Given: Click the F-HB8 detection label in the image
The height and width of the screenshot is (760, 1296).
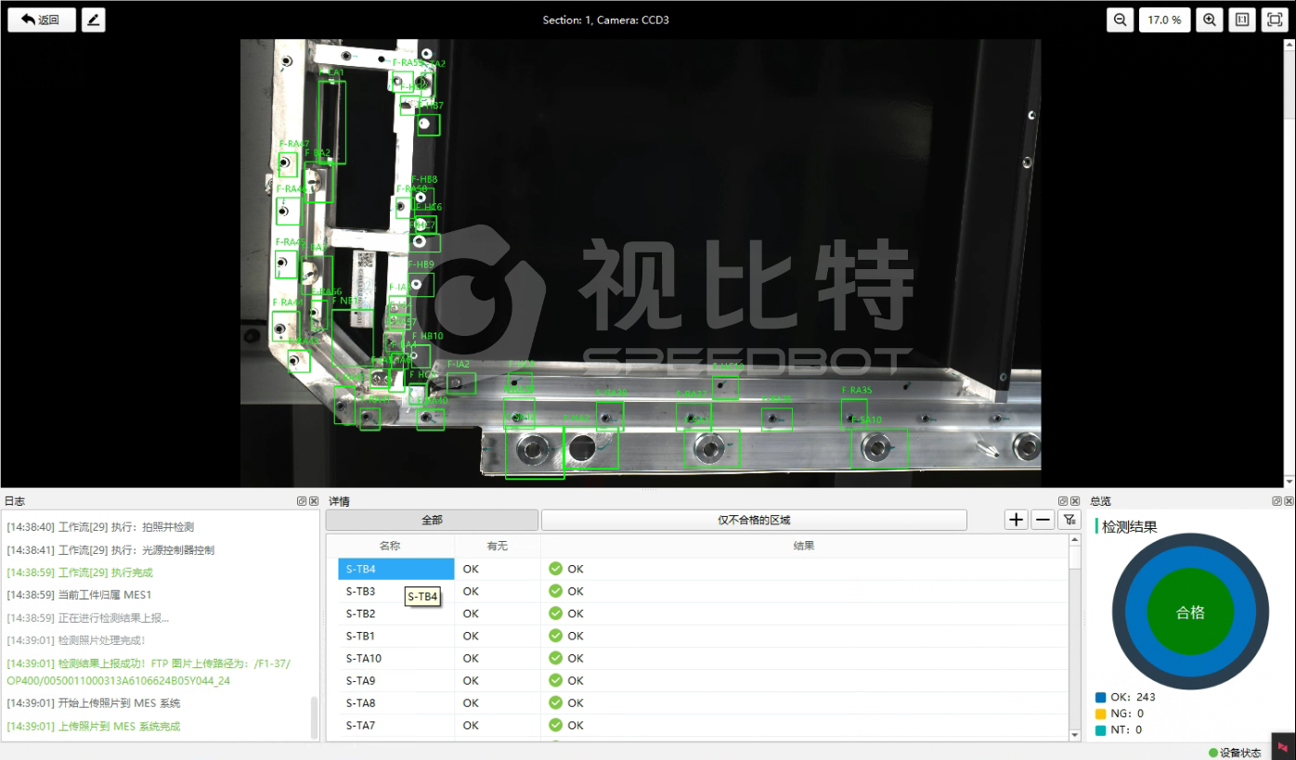Looking at the screenshot, I should [x=424, y=179].
